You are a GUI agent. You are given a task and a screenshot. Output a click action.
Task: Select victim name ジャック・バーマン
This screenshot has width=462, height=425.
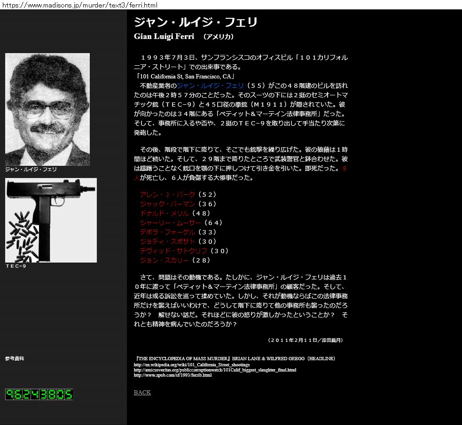coord(167,204)
